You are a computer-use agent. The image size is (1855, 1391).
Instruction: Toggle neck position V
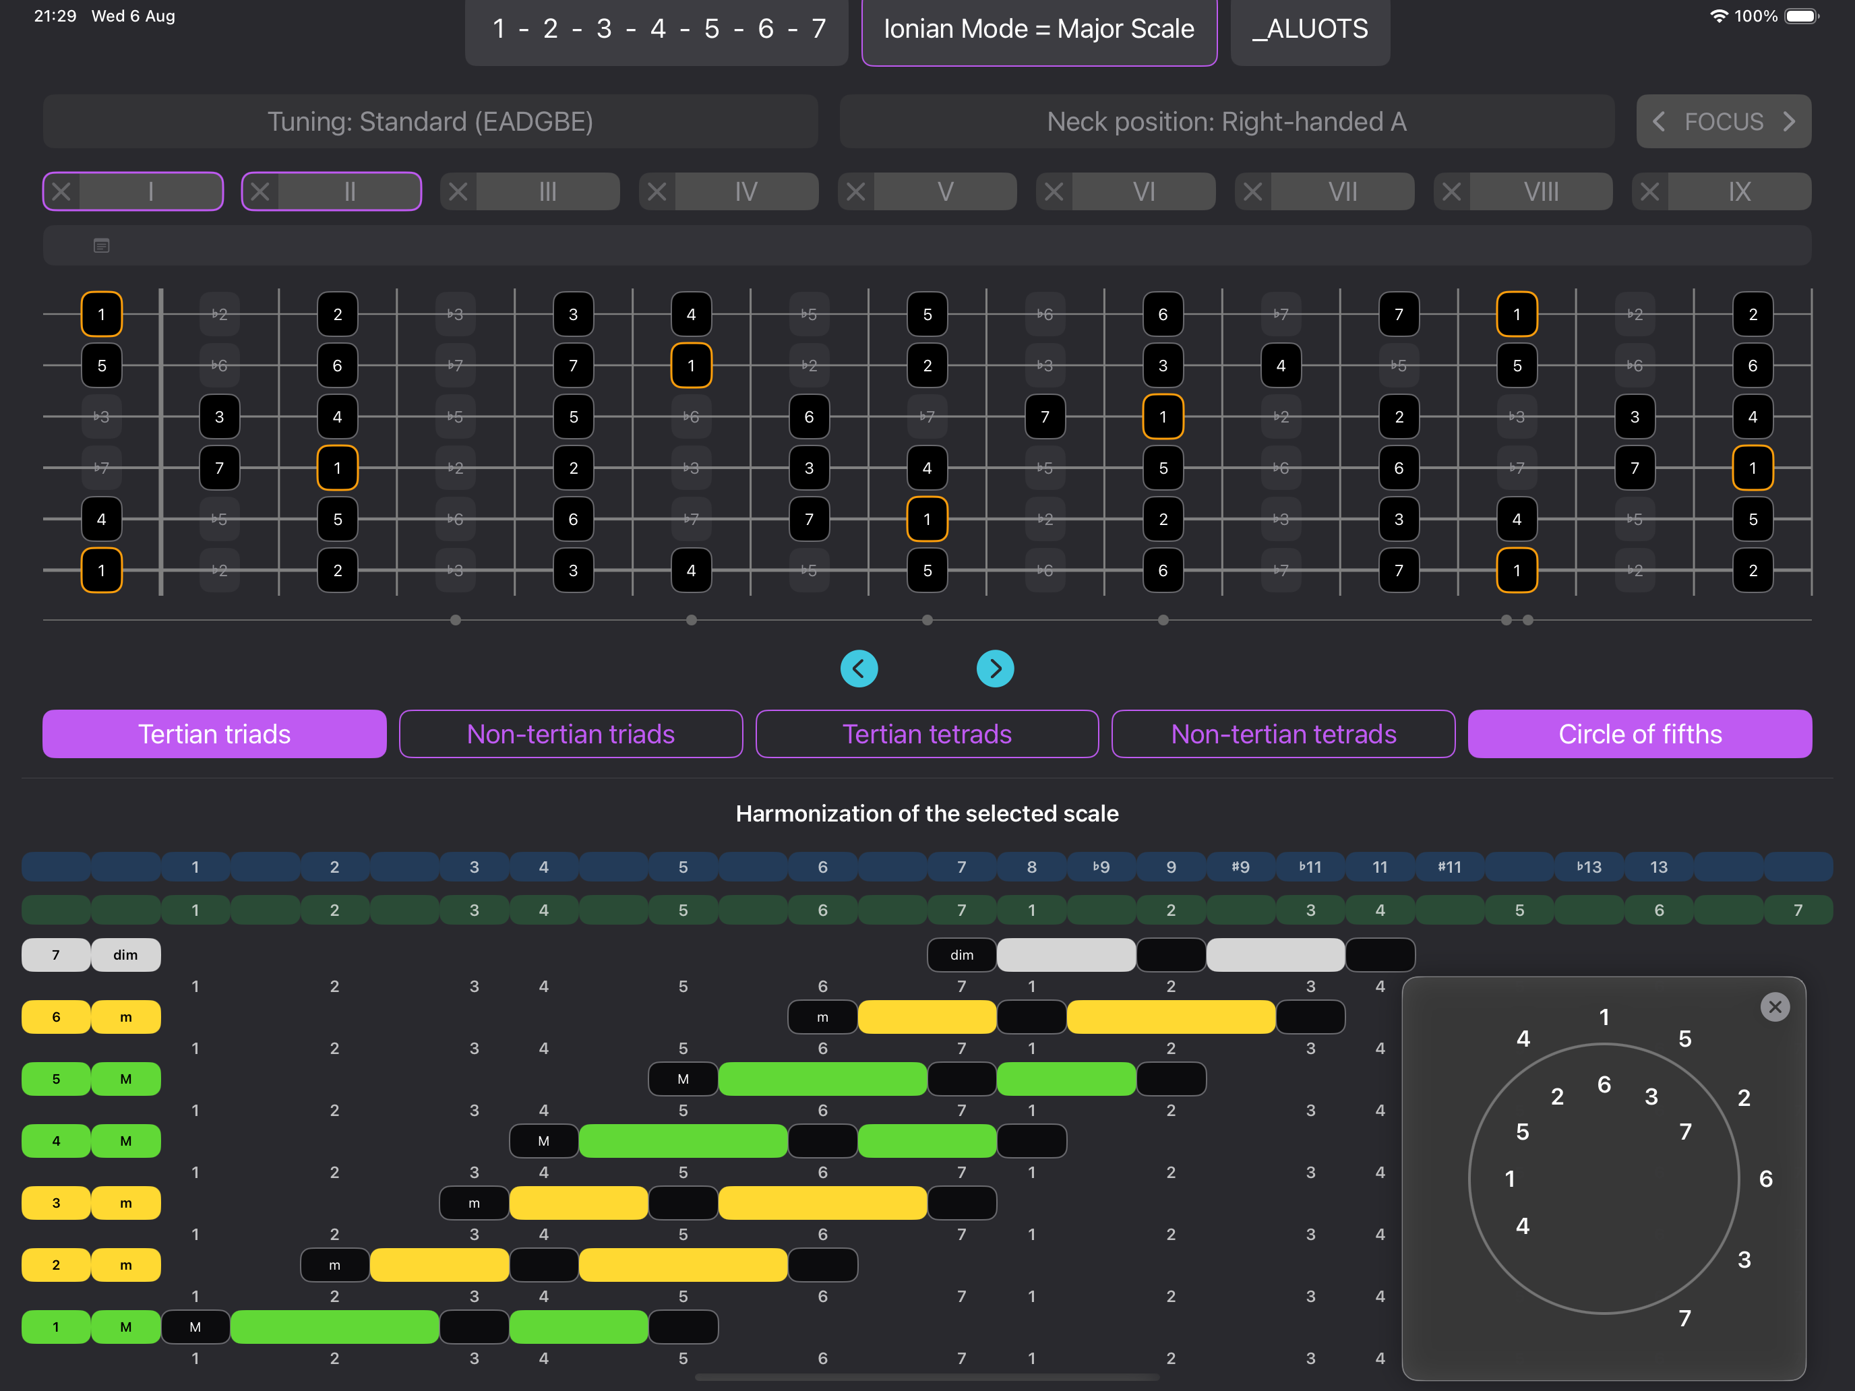[945, 192]
